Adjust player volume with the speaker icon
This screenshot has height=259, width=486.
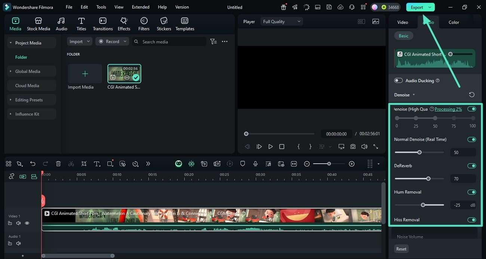(x=364, y=147)
